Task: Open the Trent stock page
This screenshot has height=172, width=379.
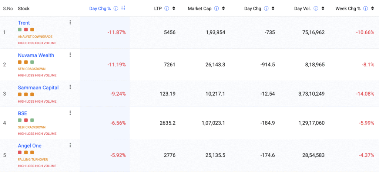Action: (x=24, y=23)
